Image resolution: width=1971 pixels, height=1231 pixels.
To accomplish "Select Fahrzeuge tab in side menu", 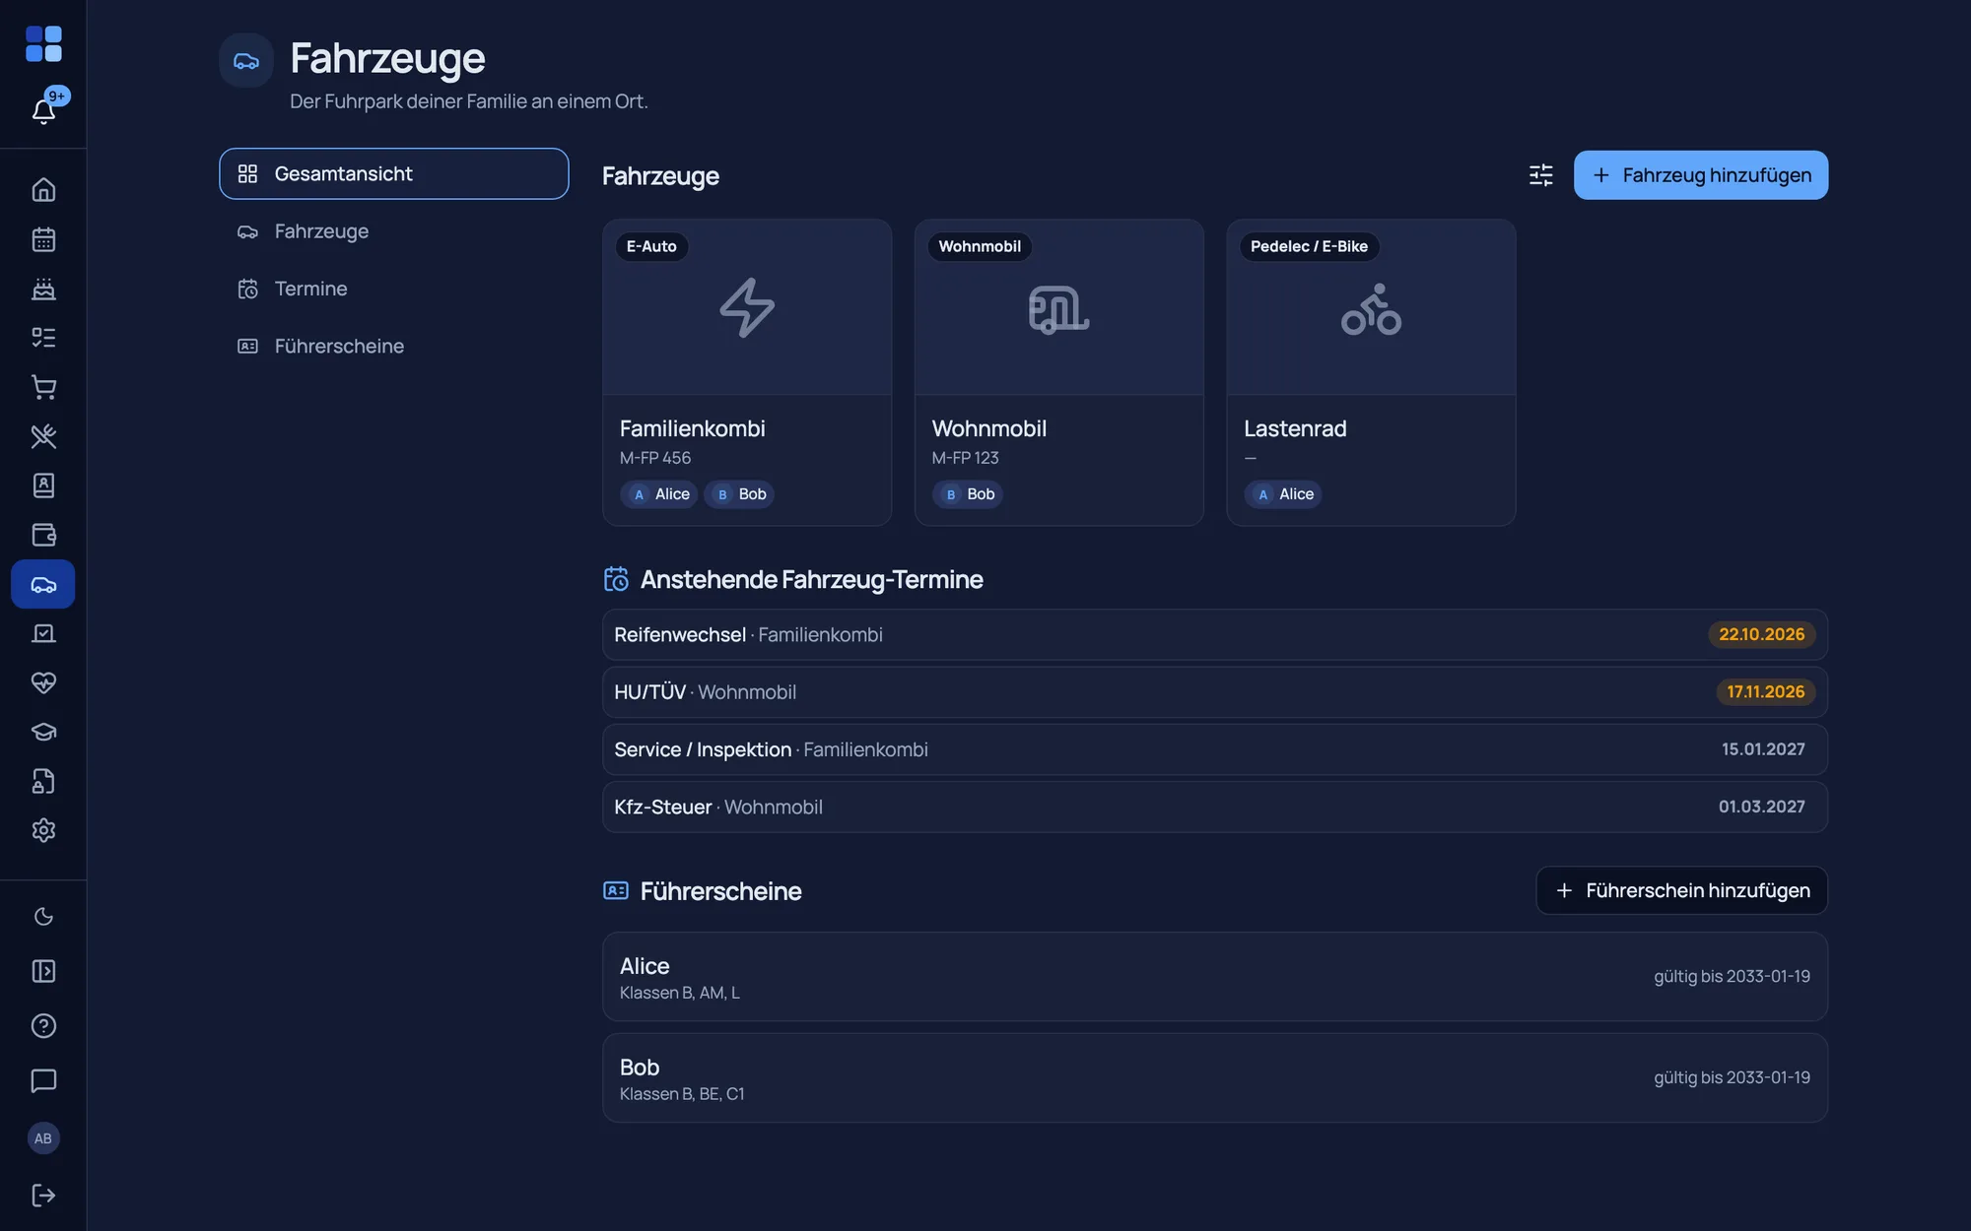I will click(x=393, y=231).
